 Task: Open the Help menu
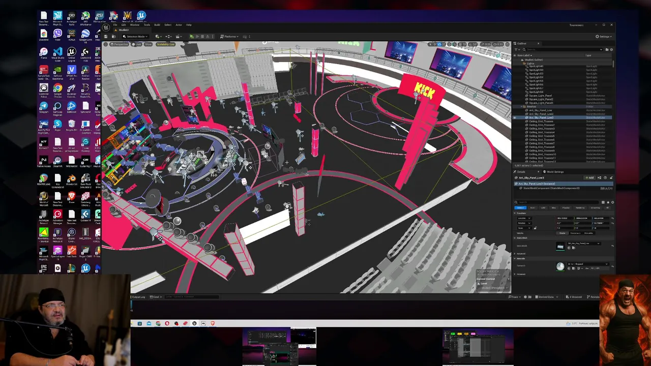pyautogui.click(x=189, y=25)
